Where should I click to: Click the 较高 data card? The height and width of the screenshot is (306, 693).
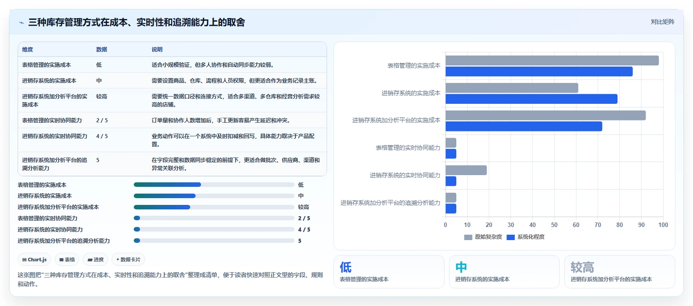(620, 272)
